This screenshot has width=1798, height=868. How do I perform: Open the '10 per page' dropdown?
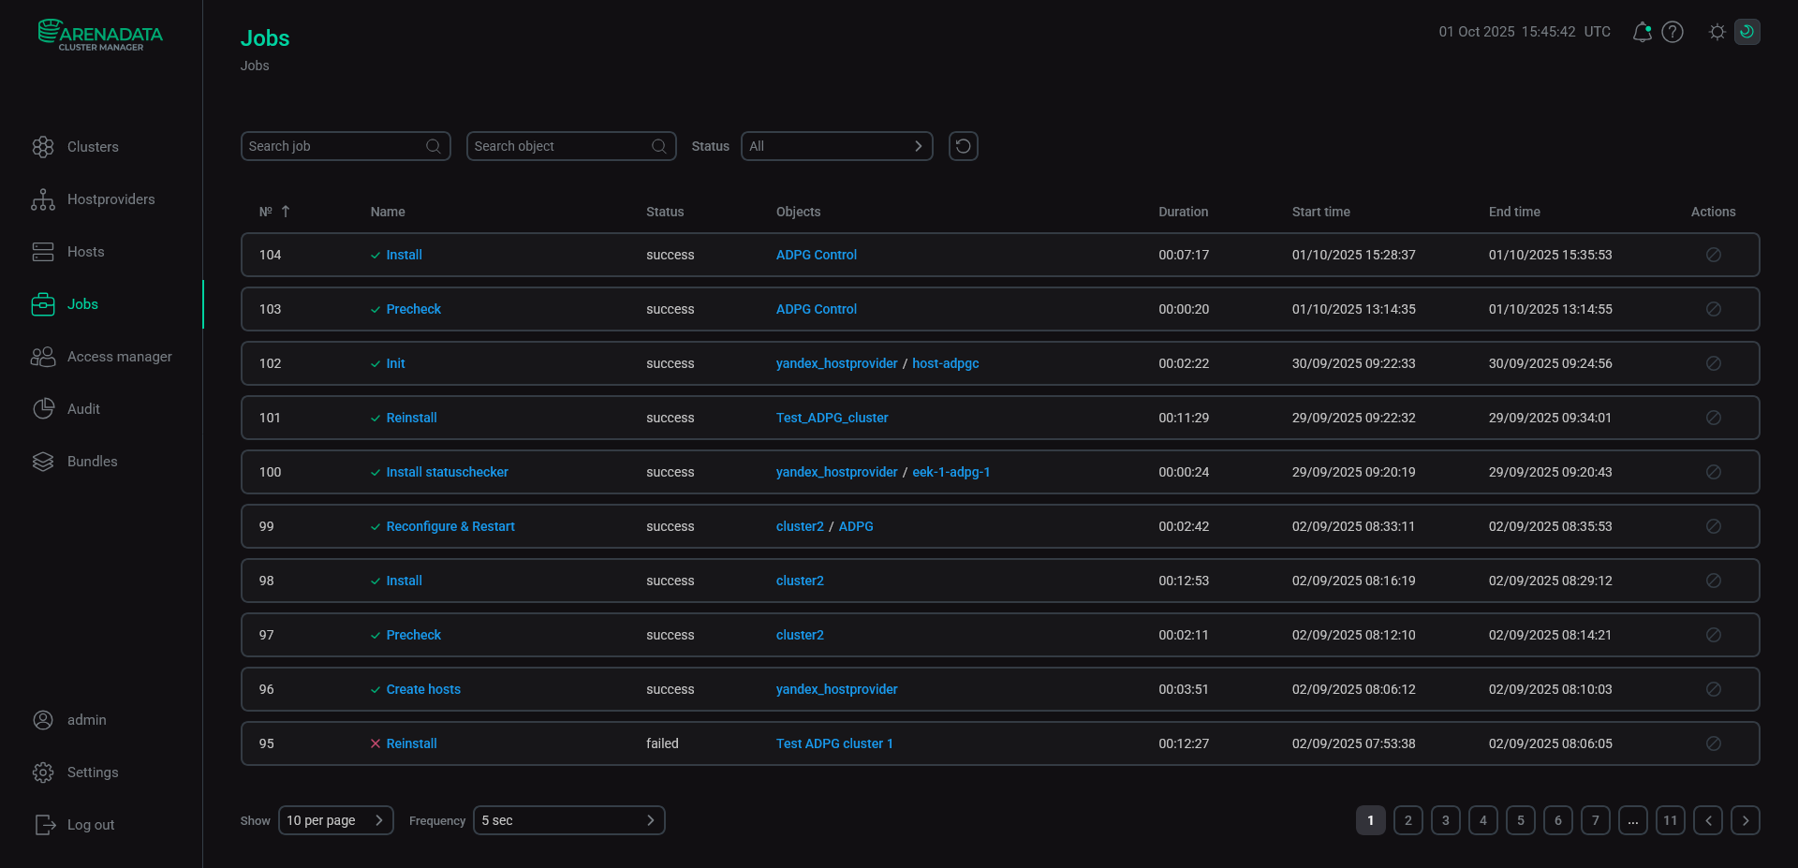tap(335, 819)
